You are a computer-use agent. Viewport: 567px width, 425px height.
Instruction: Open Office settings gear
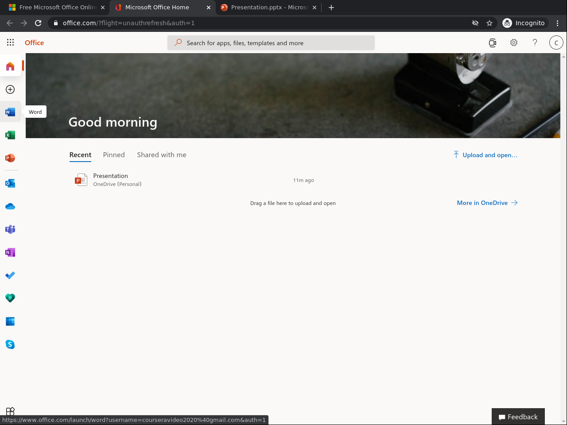[514, 42]
